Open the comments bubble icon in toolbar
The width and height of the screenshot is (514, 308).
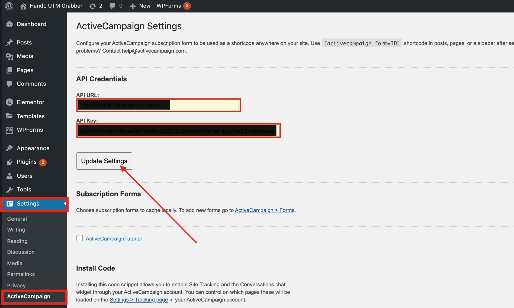(x=112, y=6)
